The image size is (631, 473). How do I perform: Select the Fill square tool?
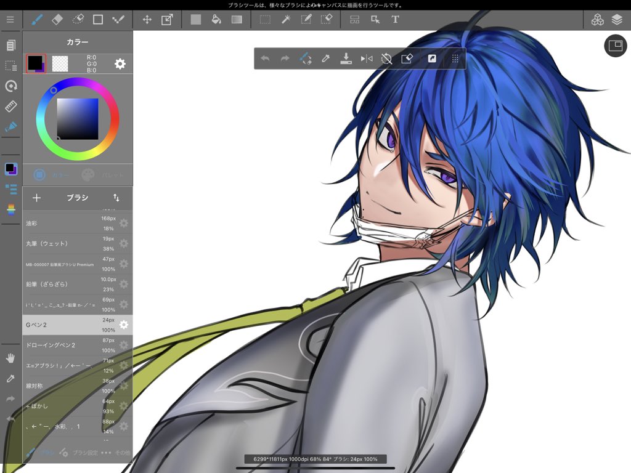click(195, 19)
